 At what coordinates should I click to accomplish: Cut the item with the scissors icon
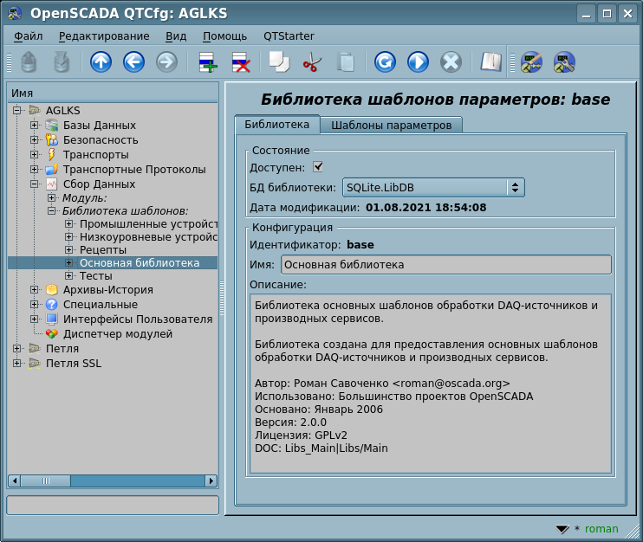coord(312,62)
